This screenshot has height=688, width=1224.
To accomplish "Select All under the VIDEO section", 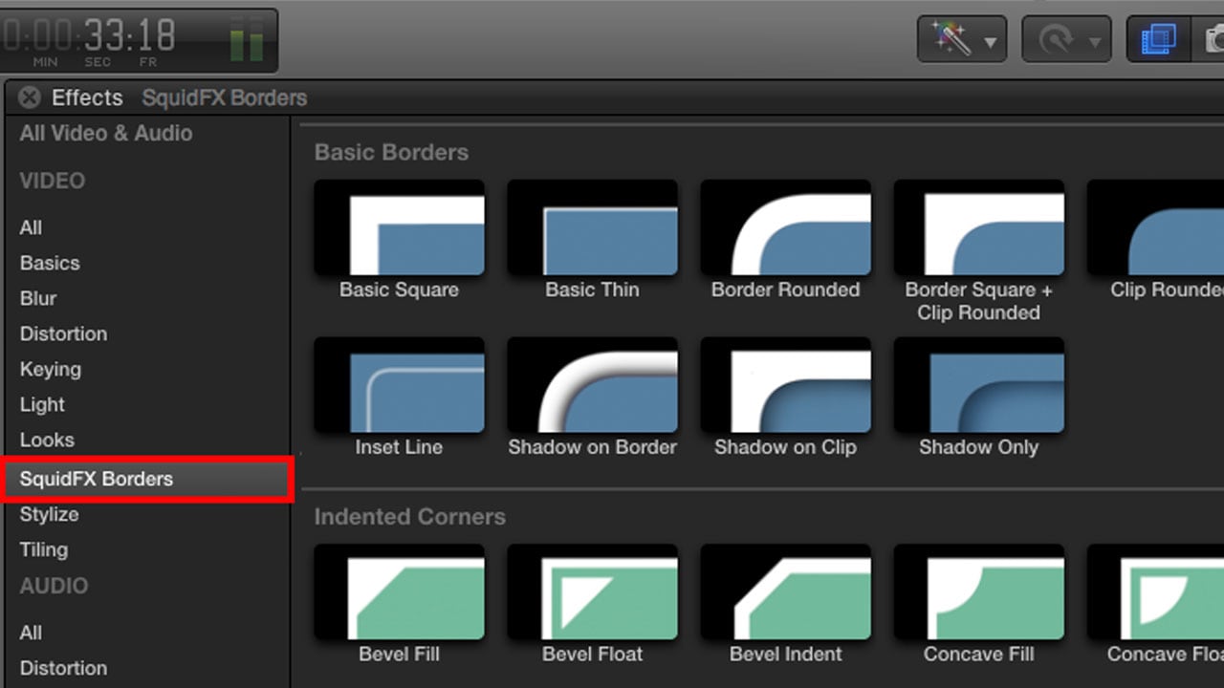I will [31, 227].
